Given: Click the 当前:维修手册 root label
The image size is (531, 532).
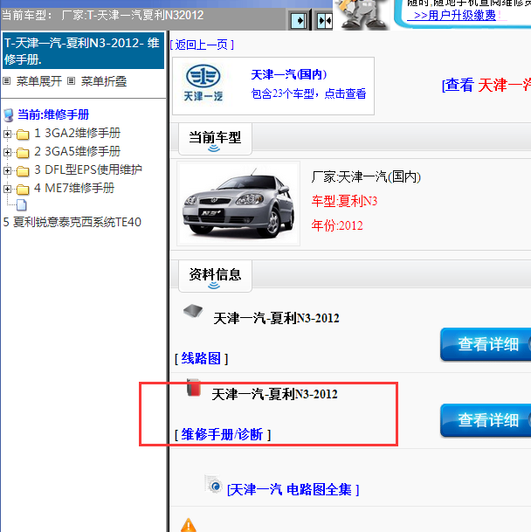Looking at the screenshot, I should (53, 114).
